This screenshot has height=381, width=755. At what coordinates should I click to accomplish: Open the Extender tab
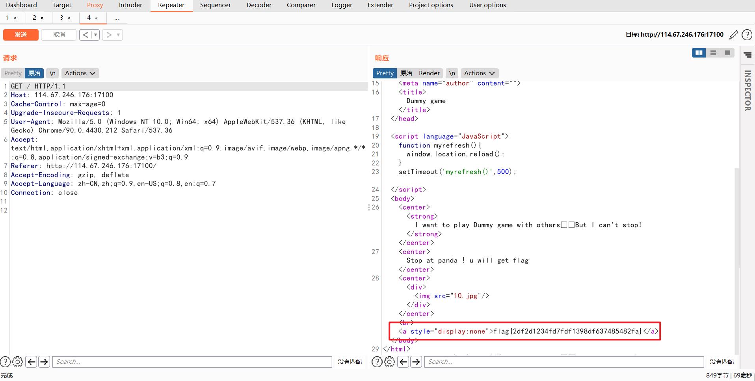tap(380, 5)
